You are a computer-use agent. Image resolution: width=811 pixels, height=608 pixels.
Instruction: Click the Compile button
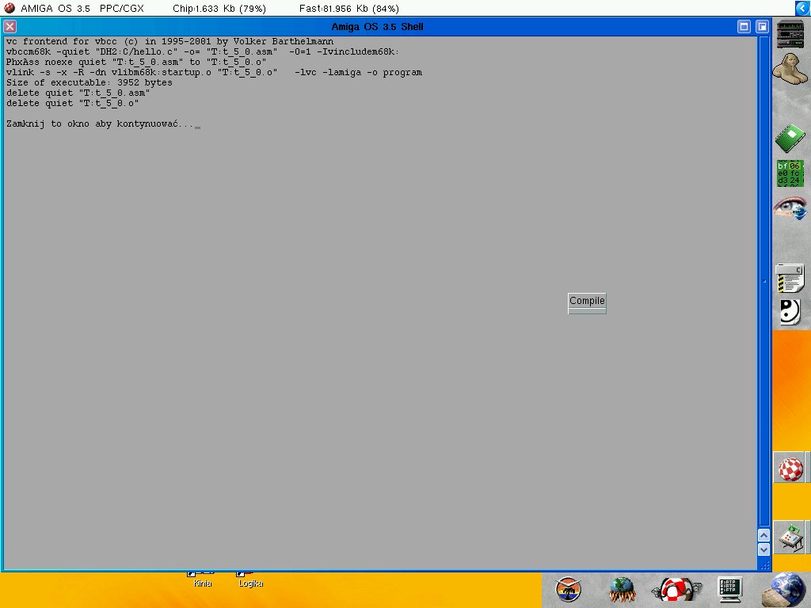(x=587, y=301)
